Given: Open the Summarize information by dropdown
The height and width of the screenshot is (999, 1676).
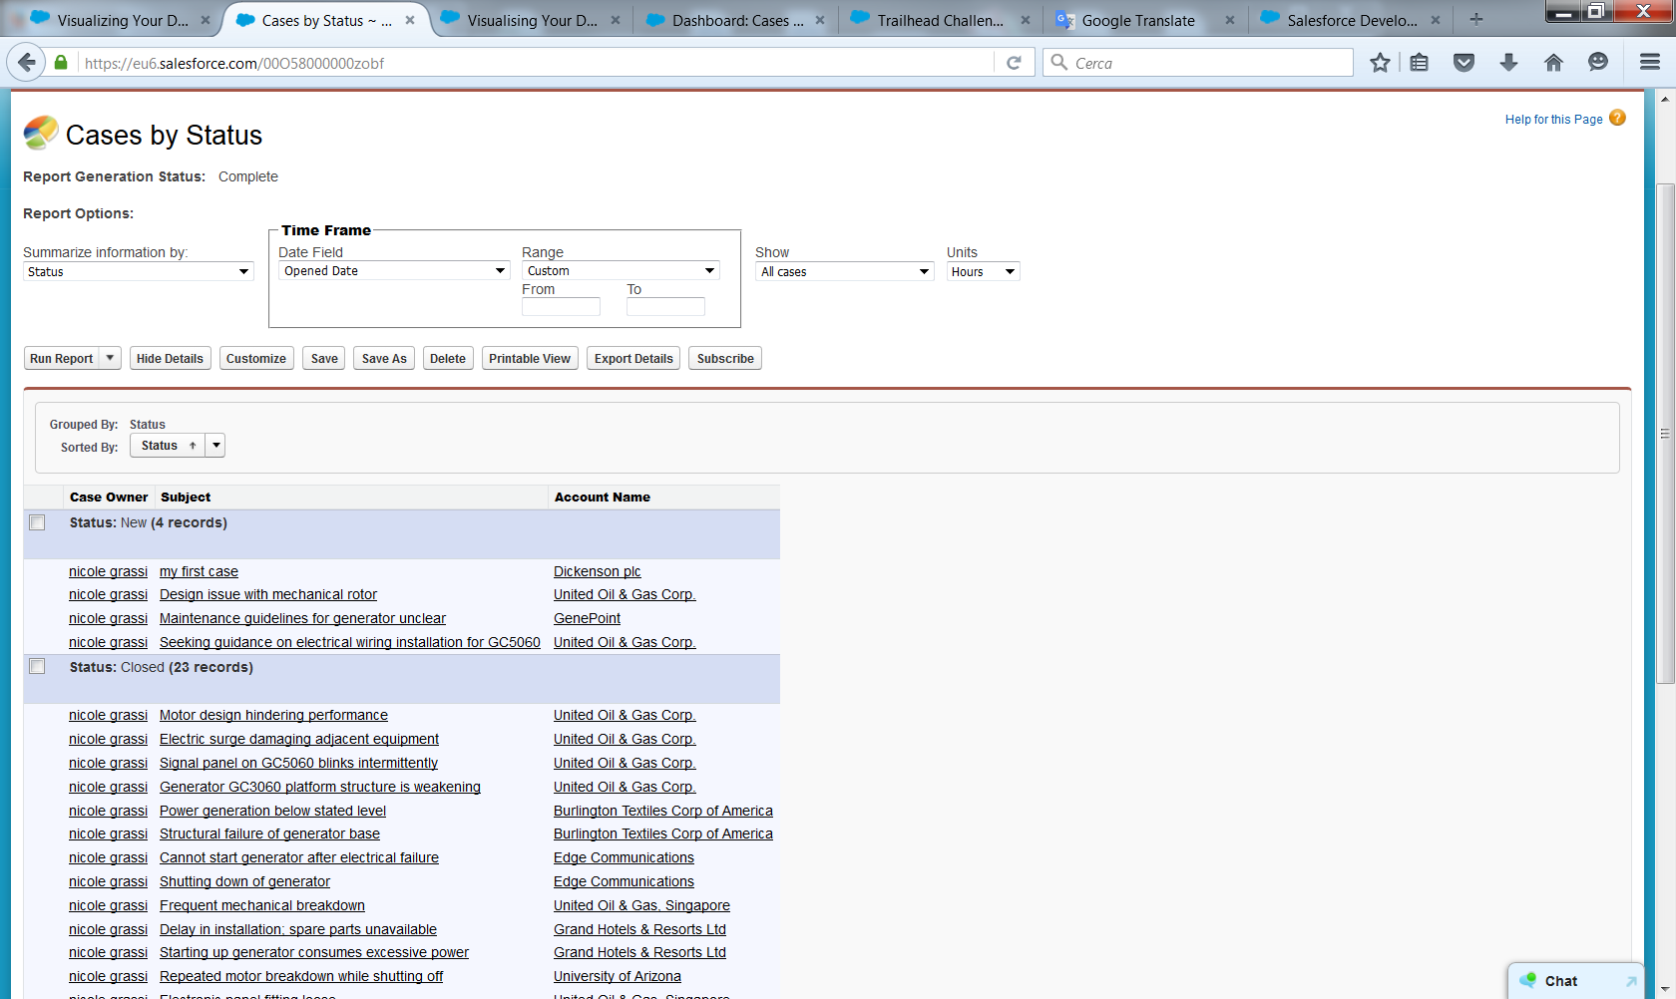Looking at the screenshot, I should [139, 271].
